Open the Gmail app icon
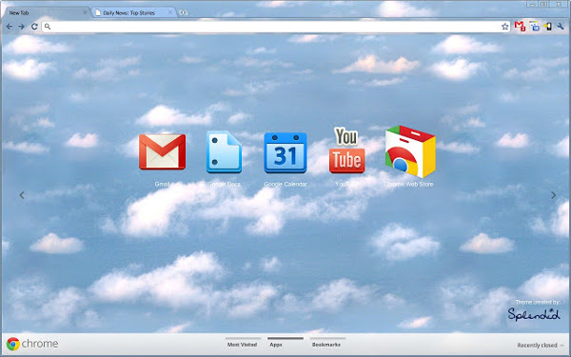571x357 pixels. pos(162,151)
